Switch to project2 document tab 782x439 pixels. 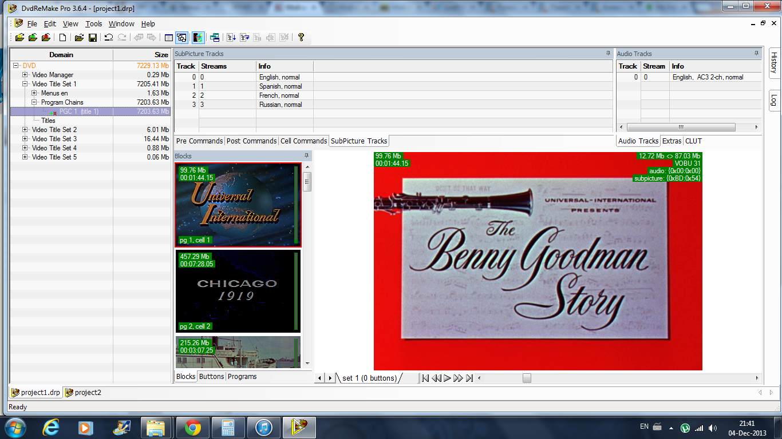tap(84, 393)
